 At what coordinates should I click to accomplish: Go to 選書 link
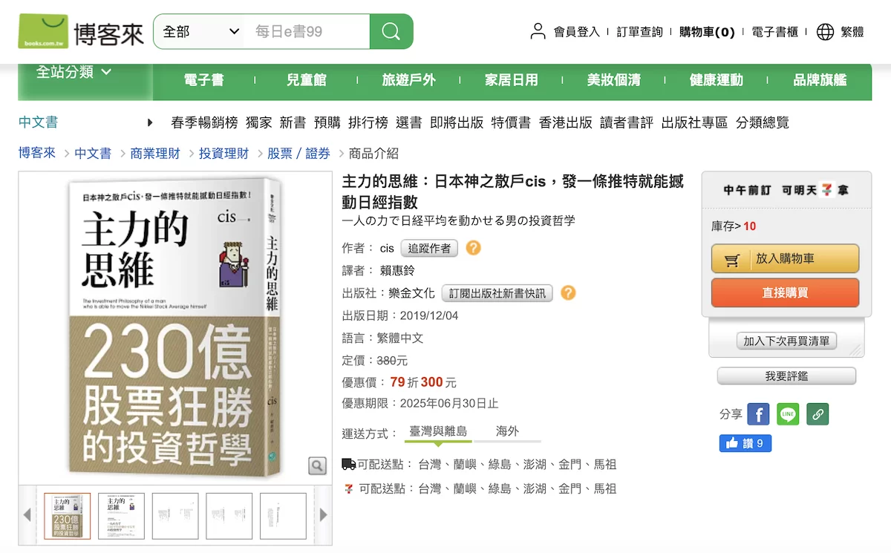(409, 122)
